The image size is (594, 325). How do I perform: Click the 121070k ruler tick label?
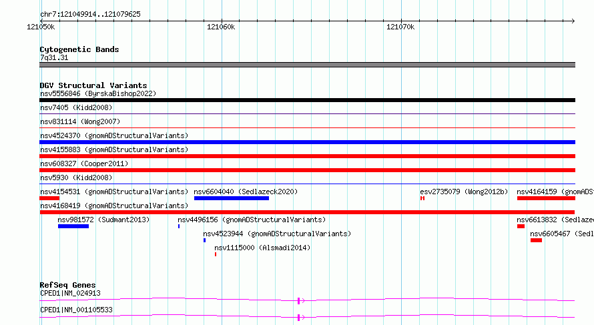(x=400, y=27)
